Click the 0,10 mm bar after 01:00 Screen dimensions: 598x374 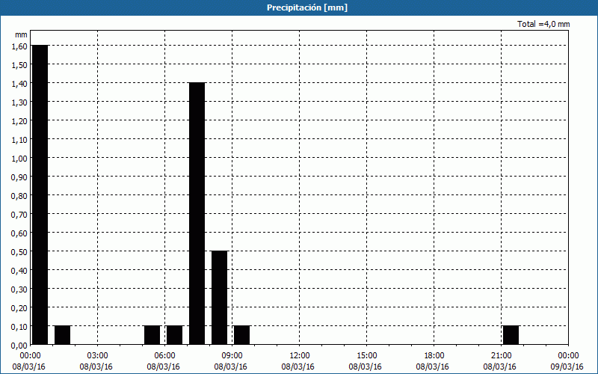pos(63,335)
